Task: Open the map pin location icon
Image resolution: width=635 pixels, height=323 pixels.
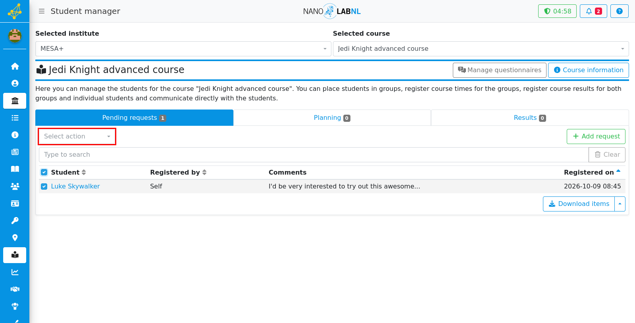Action: coord(15,238)
